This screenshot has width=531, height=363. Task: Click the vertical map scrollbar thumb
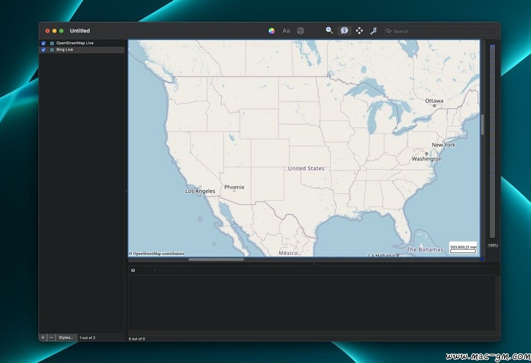point(482,125)
